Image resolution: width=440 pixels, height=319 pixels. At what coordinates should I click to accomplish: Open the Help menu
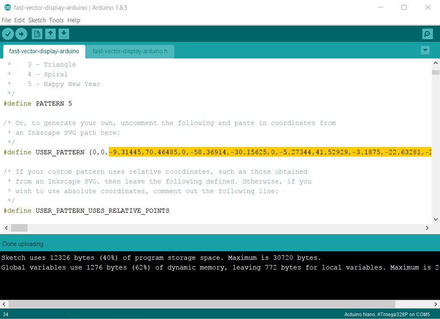(x=73, y=20)
